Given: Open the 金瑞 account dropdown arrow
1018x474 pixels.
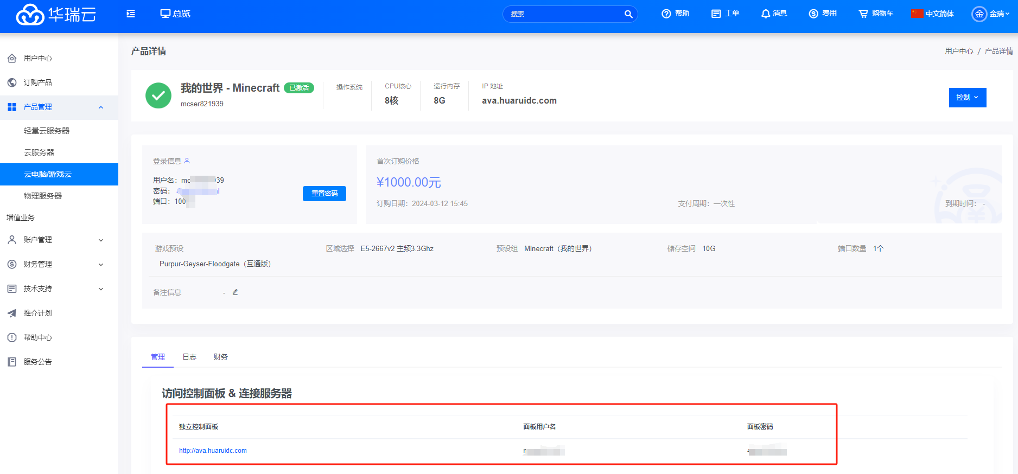Looking at the screenshot, I should coord(1007,14).
